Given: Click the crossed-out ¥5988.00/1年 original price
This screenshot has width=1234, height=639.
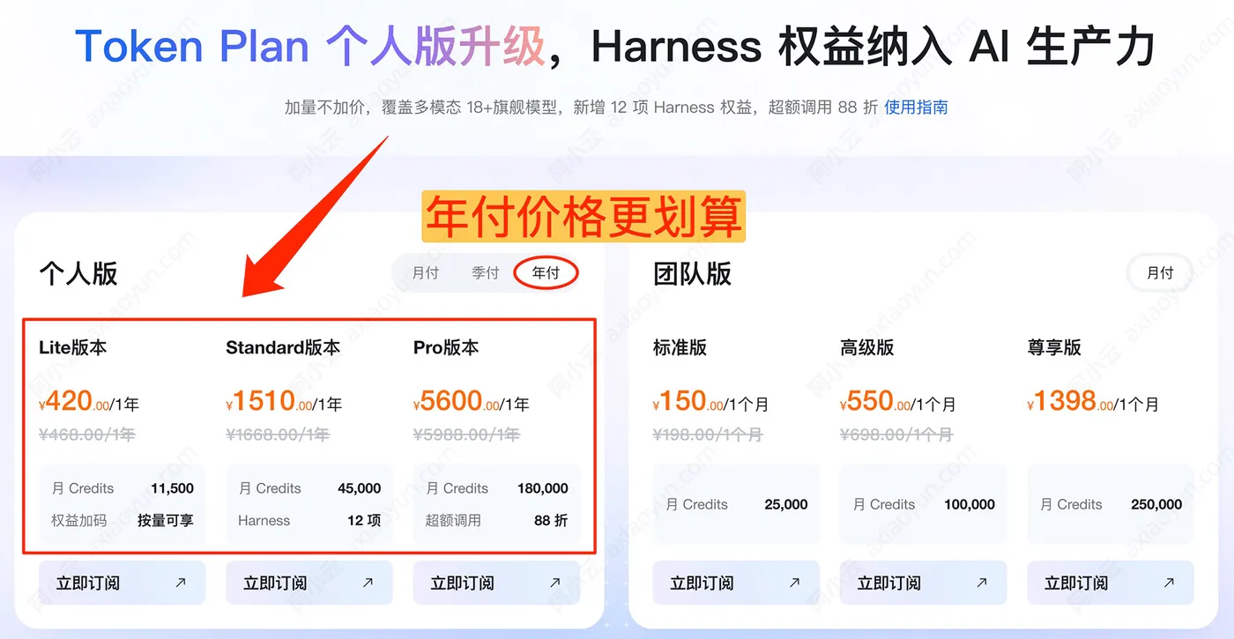Looking at the screenshot, I should click(467, 435).
